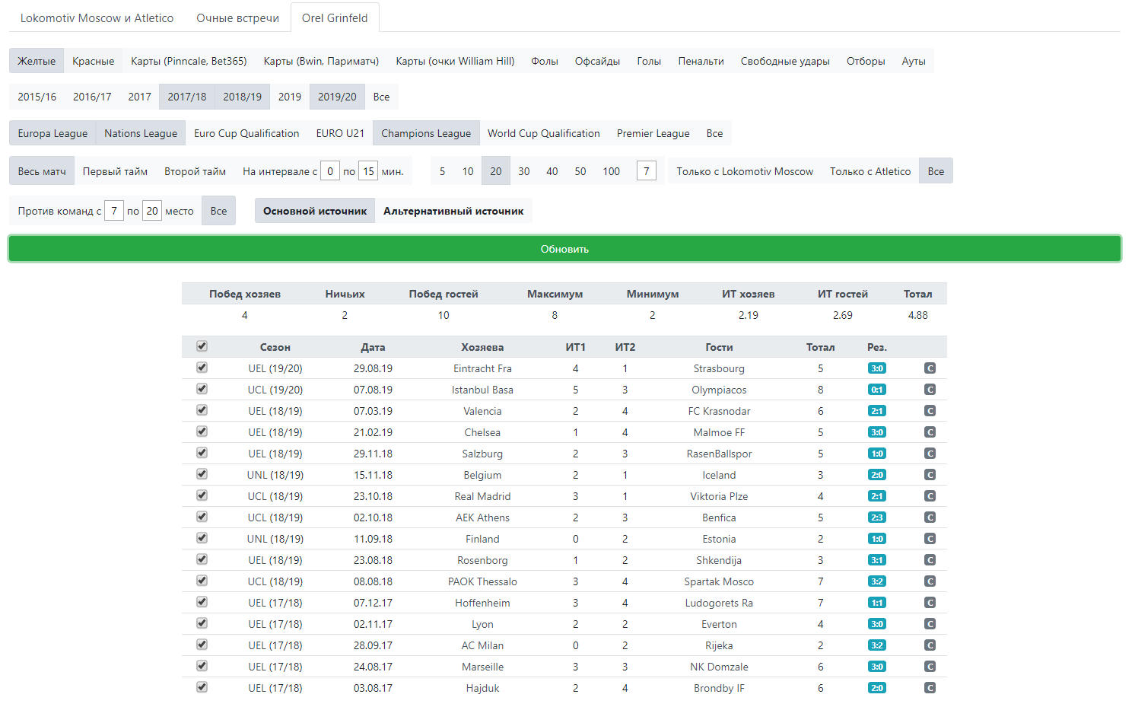
Task: Select the Фолы statistics filter
Action: click(x=545, y=61)
